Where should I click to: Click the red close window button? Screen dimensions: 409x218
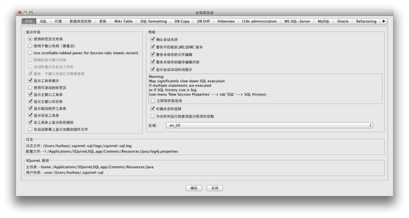(x=20, y=11)
